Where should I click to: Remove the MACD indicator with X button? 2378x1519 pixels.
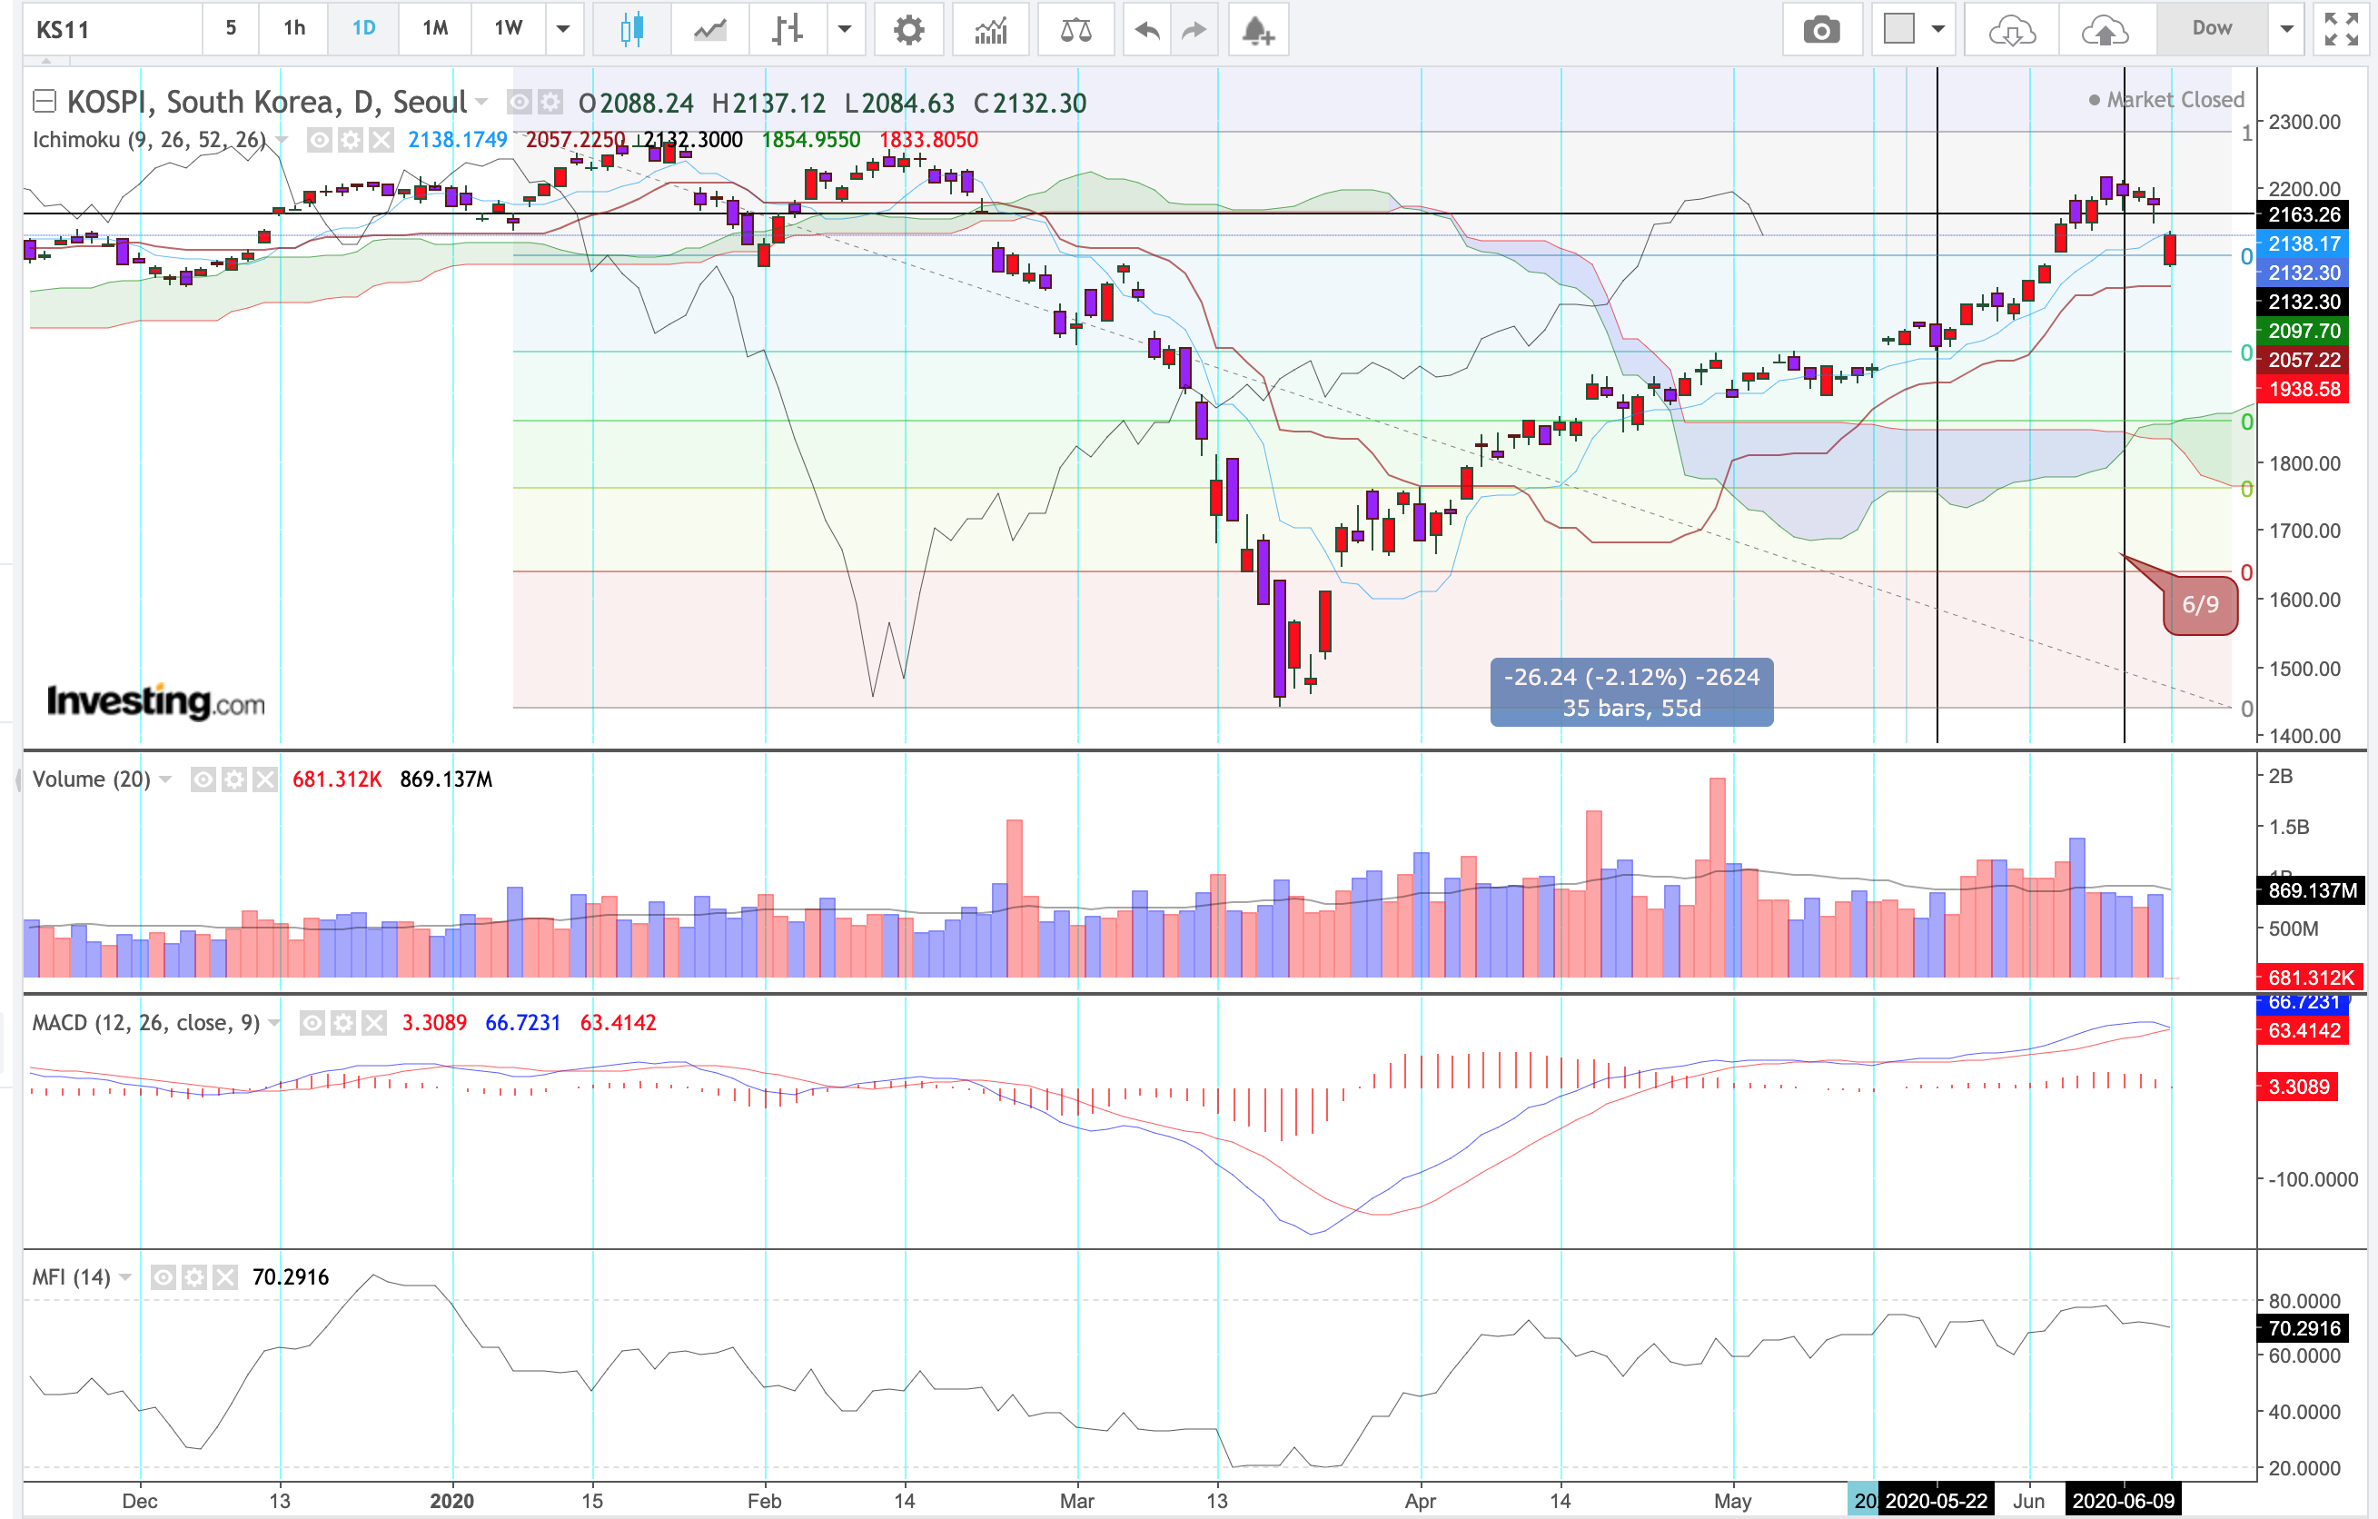tap(374, 1023)
